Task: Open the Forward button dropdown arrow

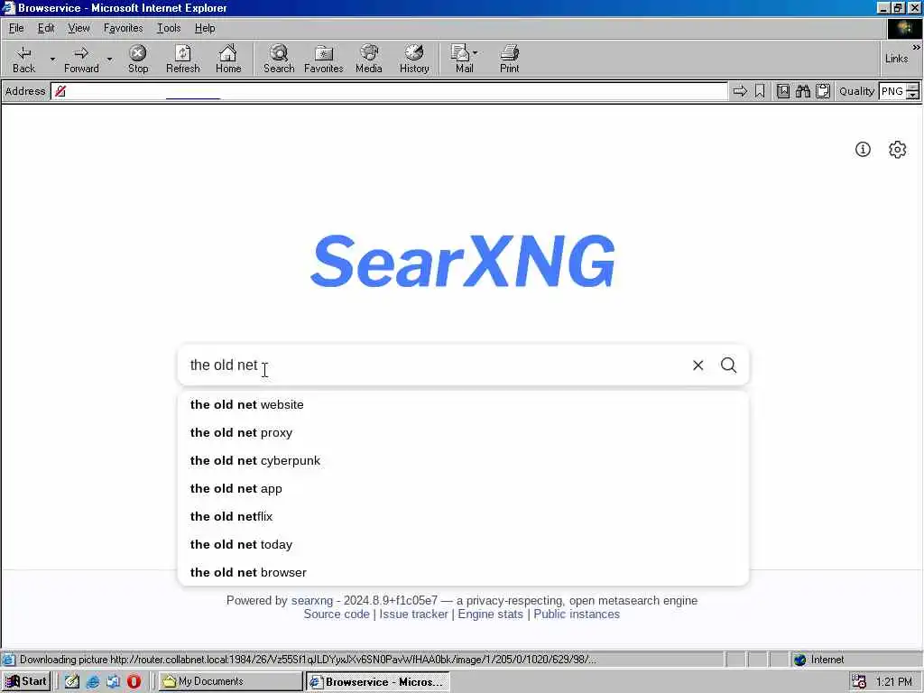Action: [x=109, y=59]
